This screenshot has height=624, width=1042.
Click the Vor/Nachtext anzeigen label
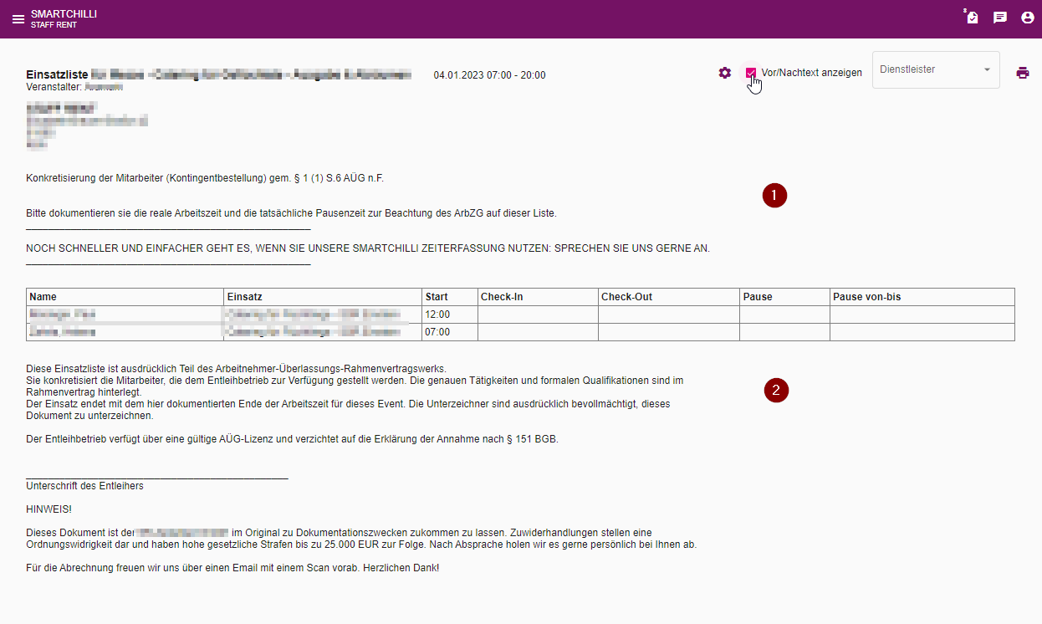point(811,73)
